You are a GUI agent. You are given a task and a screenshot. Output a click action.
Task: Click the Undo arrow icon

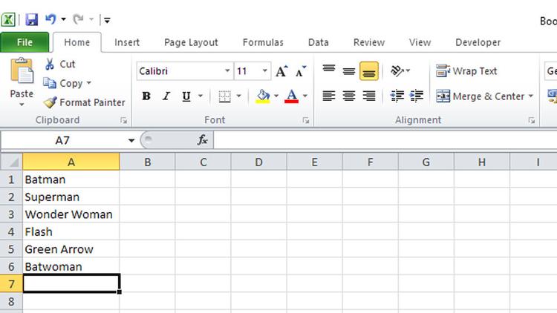click(51, 19)
